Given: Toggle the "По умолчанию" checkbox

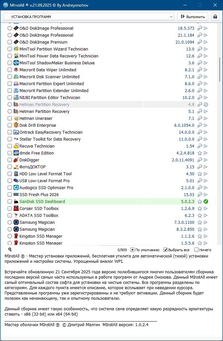Looking at the screenshot, I should pos(132,250).
